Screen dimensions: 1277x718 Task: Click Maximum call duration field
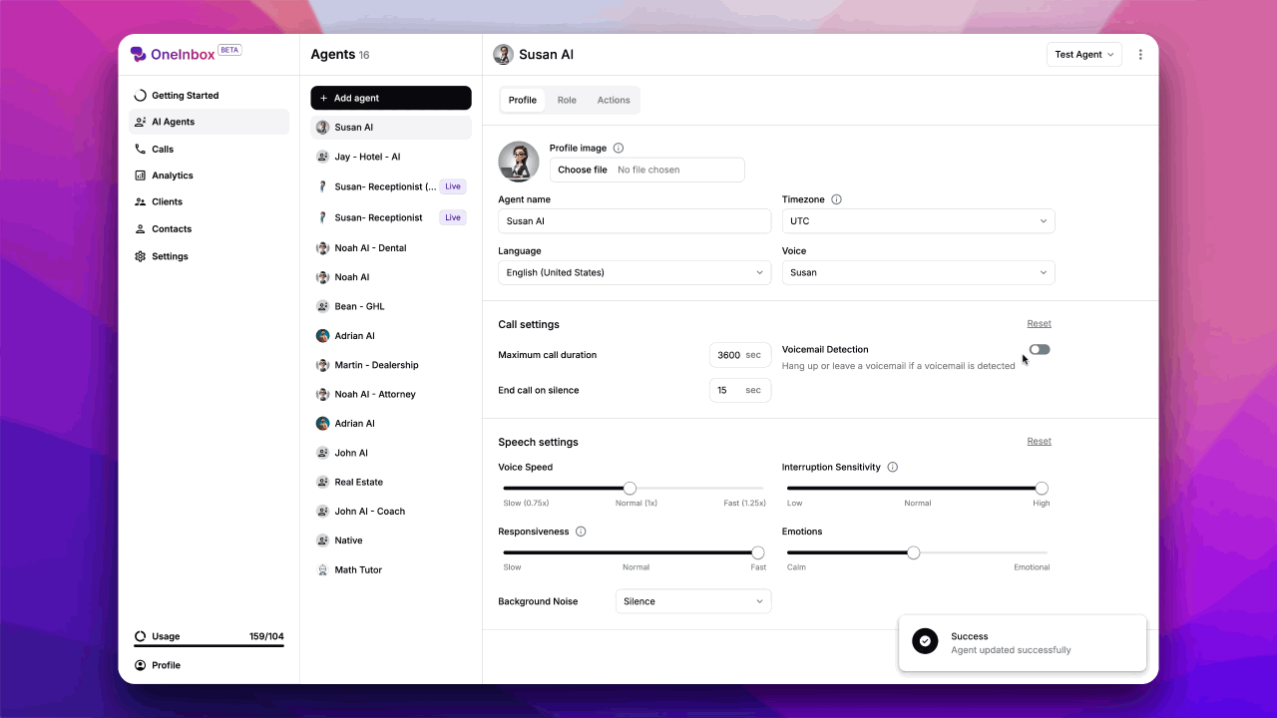point(740,355)
